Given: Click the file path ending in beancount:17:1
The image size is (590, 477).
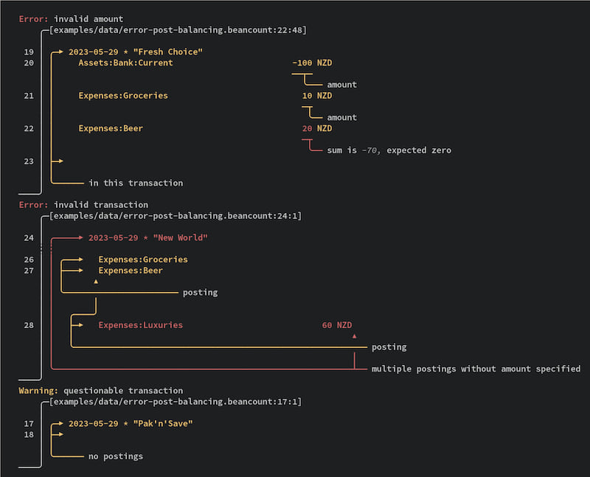Looking at the screenshot, I should (176, 402).
